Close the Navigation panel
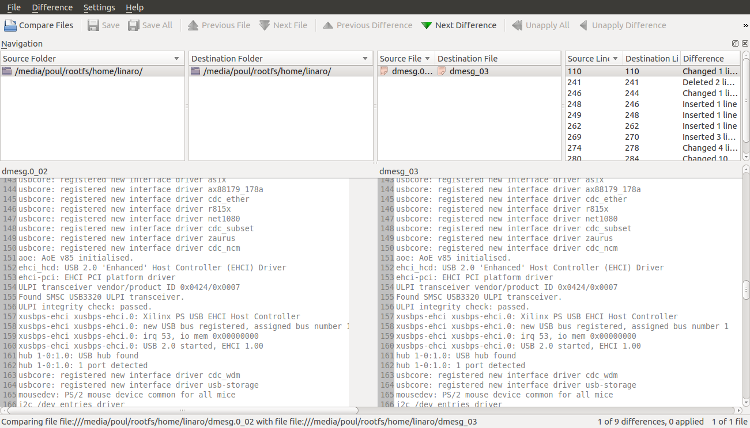The width and height of the screenshot is (750, 428). 744,44
